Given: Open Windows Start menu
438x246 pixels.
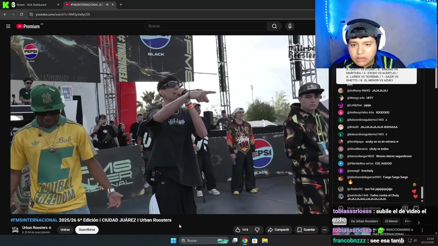Looking at the screenshot, I should tap(173, 241).
